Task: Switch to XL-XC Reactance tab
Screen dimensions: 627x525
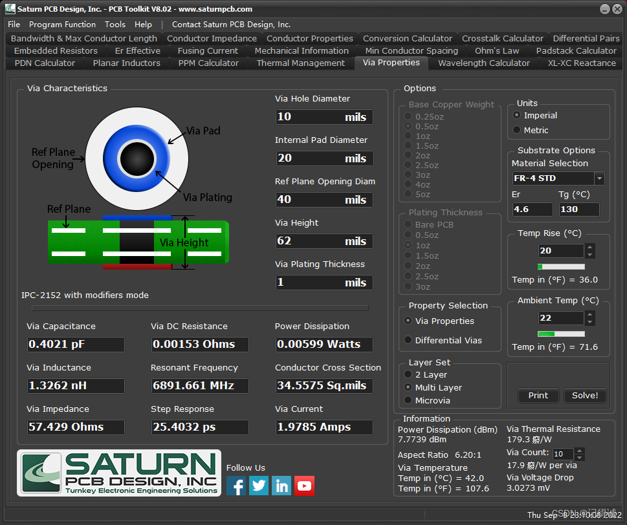Action: [x=582, y=63]
